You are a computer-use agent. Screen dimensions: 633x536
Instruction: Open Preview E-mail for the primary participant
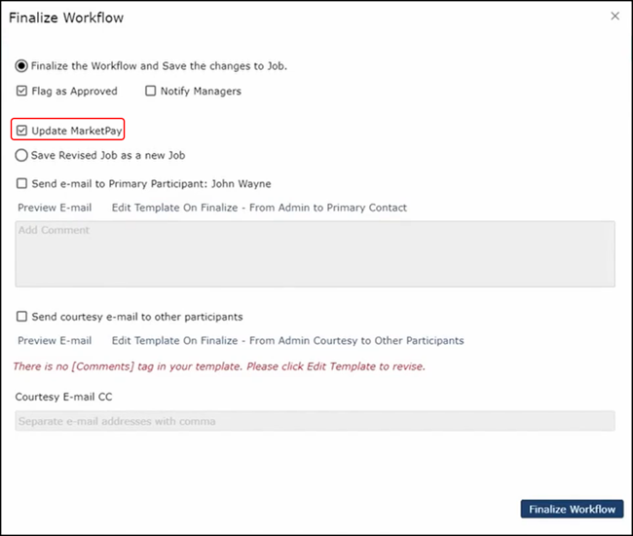[55, 208]
